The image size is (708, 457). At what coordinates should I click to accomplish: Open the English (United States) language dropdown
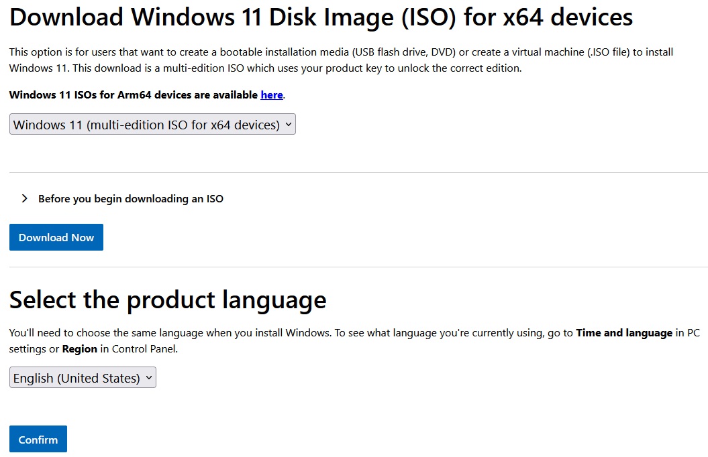[83, 378]
